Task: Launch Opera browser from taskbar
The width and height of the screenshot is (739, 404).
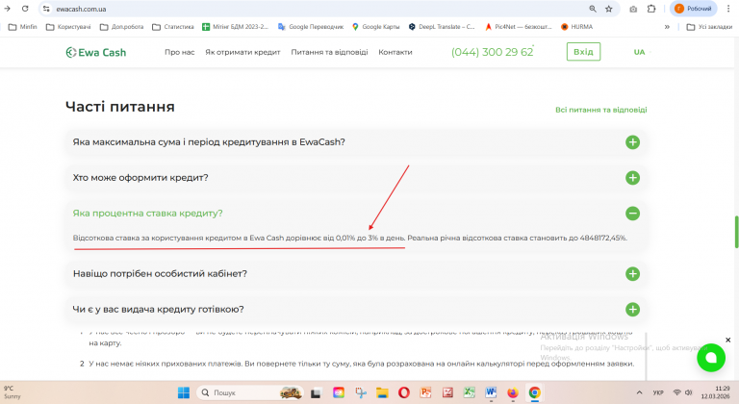Action: [x=404, y=392]
